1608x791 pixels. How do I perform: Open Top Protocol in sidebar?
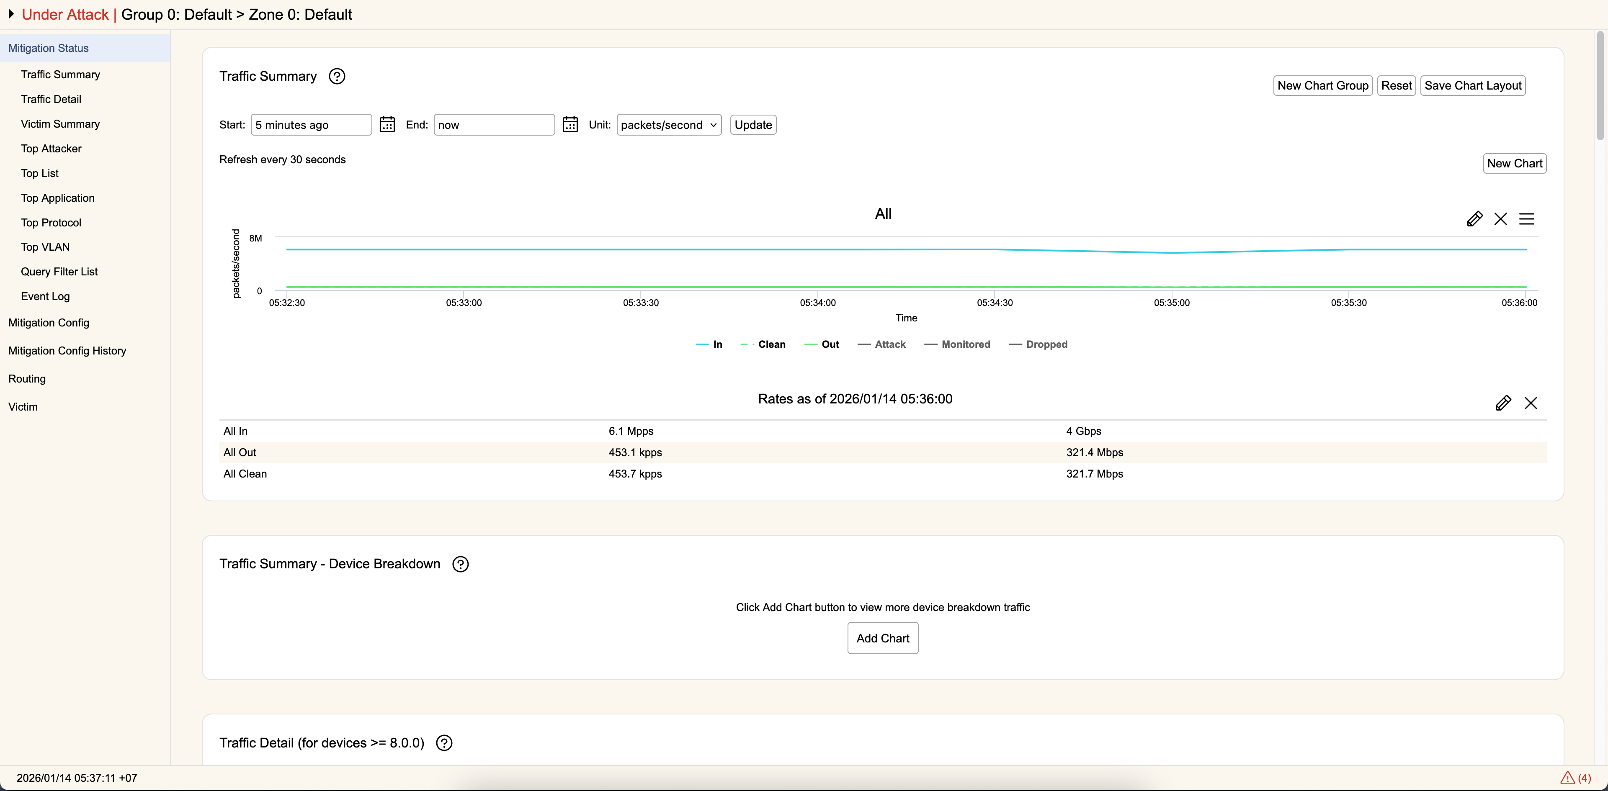pos(51,223)
